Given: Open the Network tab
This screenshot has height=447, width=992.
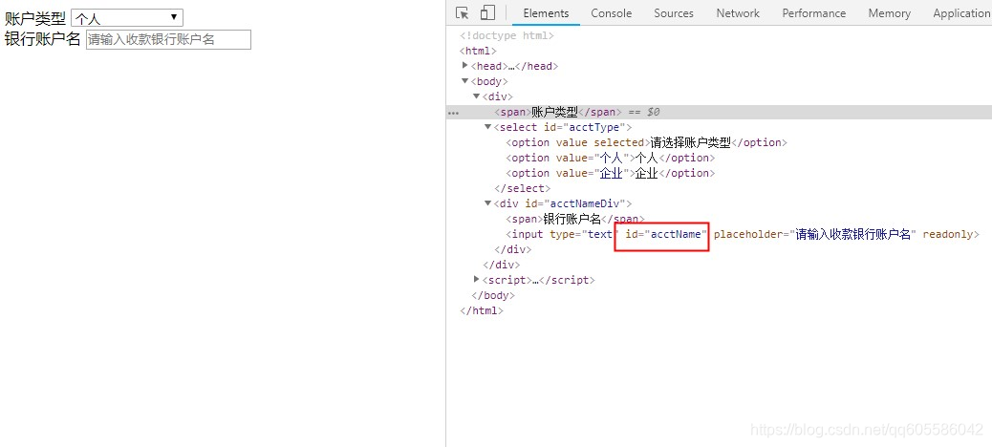Looking at the screenshot, I should (x=738, y=13).
